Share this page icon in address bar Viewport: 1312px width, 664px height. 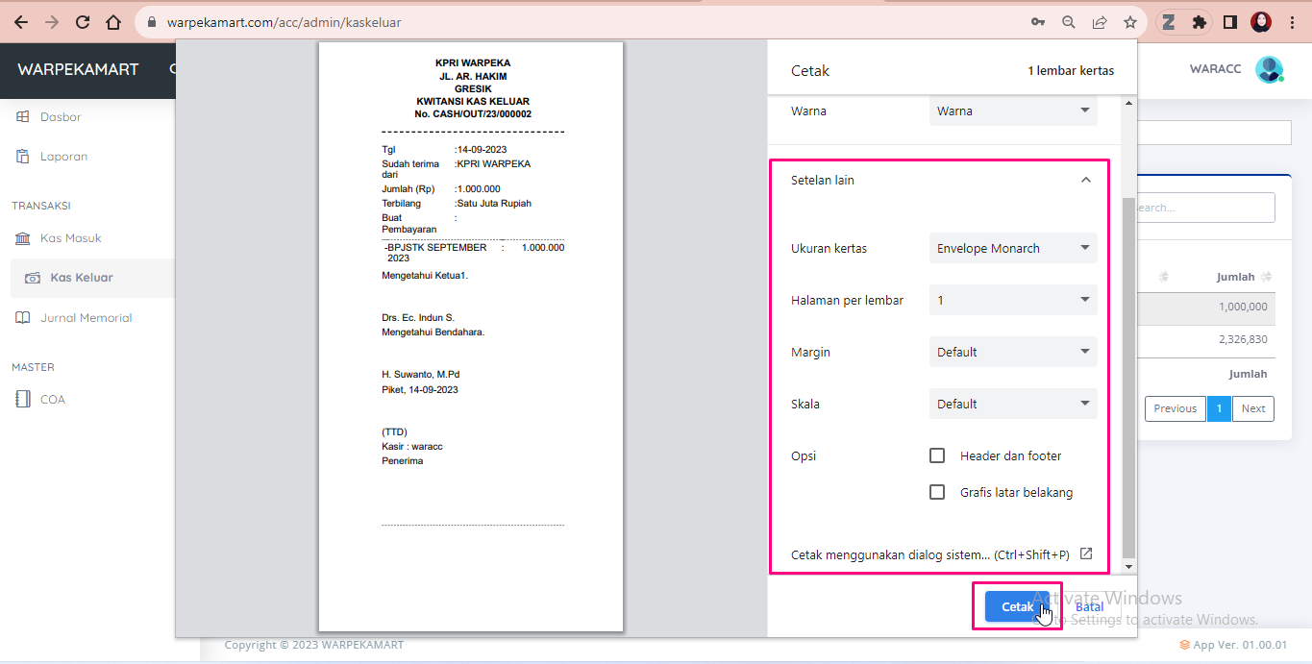[1100, 22]
